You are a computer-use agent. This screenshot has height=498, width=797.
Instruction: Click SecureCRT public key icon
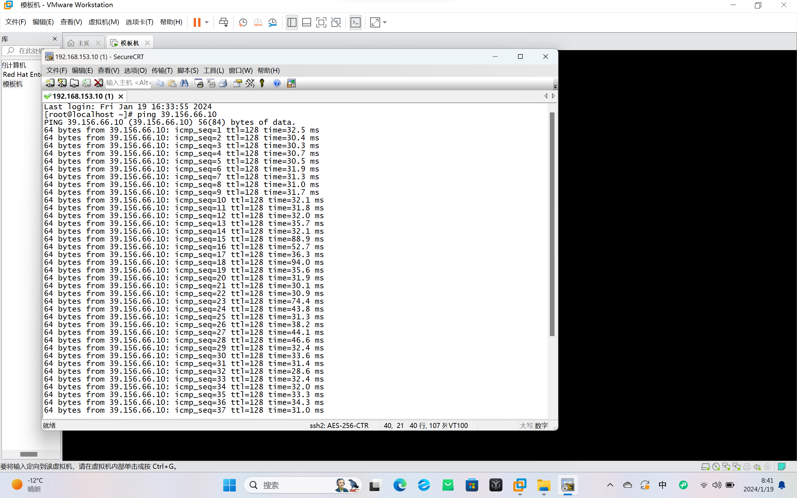[x=262, y=83]
